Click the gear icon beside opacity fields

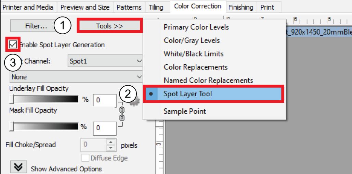point(136,101)
